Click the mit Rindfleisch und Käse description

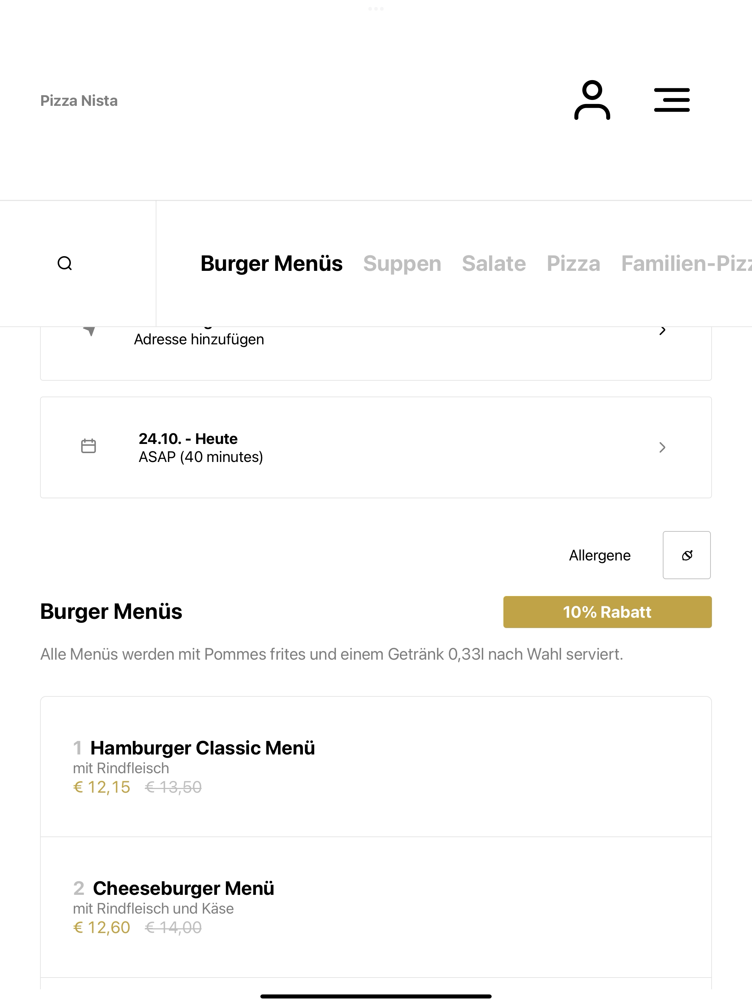click(153, 908)
